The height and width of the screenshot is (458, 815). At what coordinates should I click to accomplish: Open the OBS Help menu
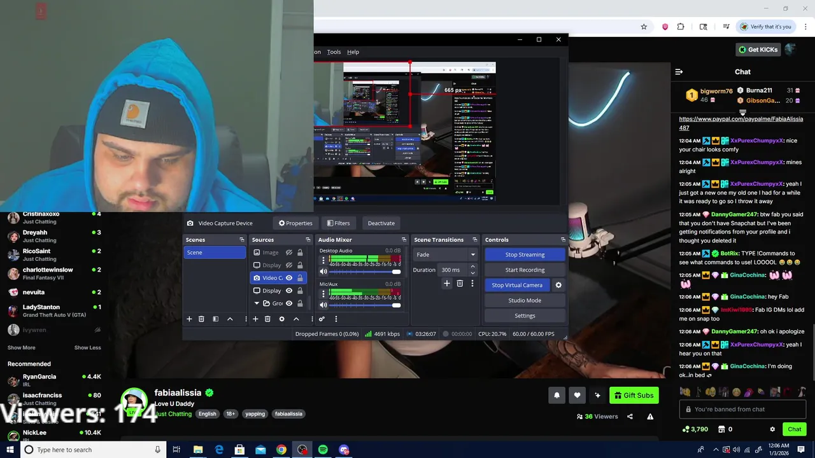[353, 52]
